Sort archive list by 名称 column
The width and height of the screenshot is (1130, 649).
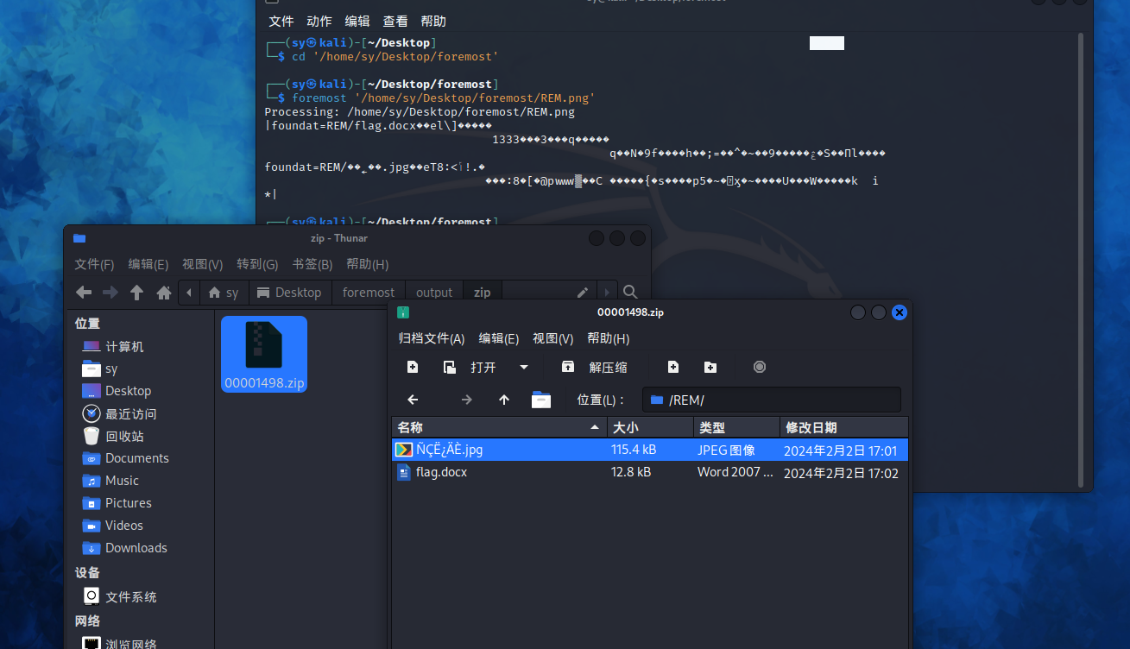[500, 427]
